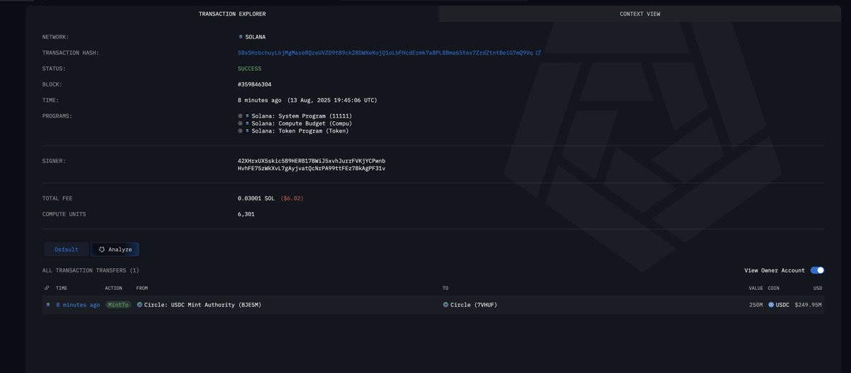Open the second signer address HvhFE
The height and width of the screenshot is (373, 851).
[x=312, y=169]
